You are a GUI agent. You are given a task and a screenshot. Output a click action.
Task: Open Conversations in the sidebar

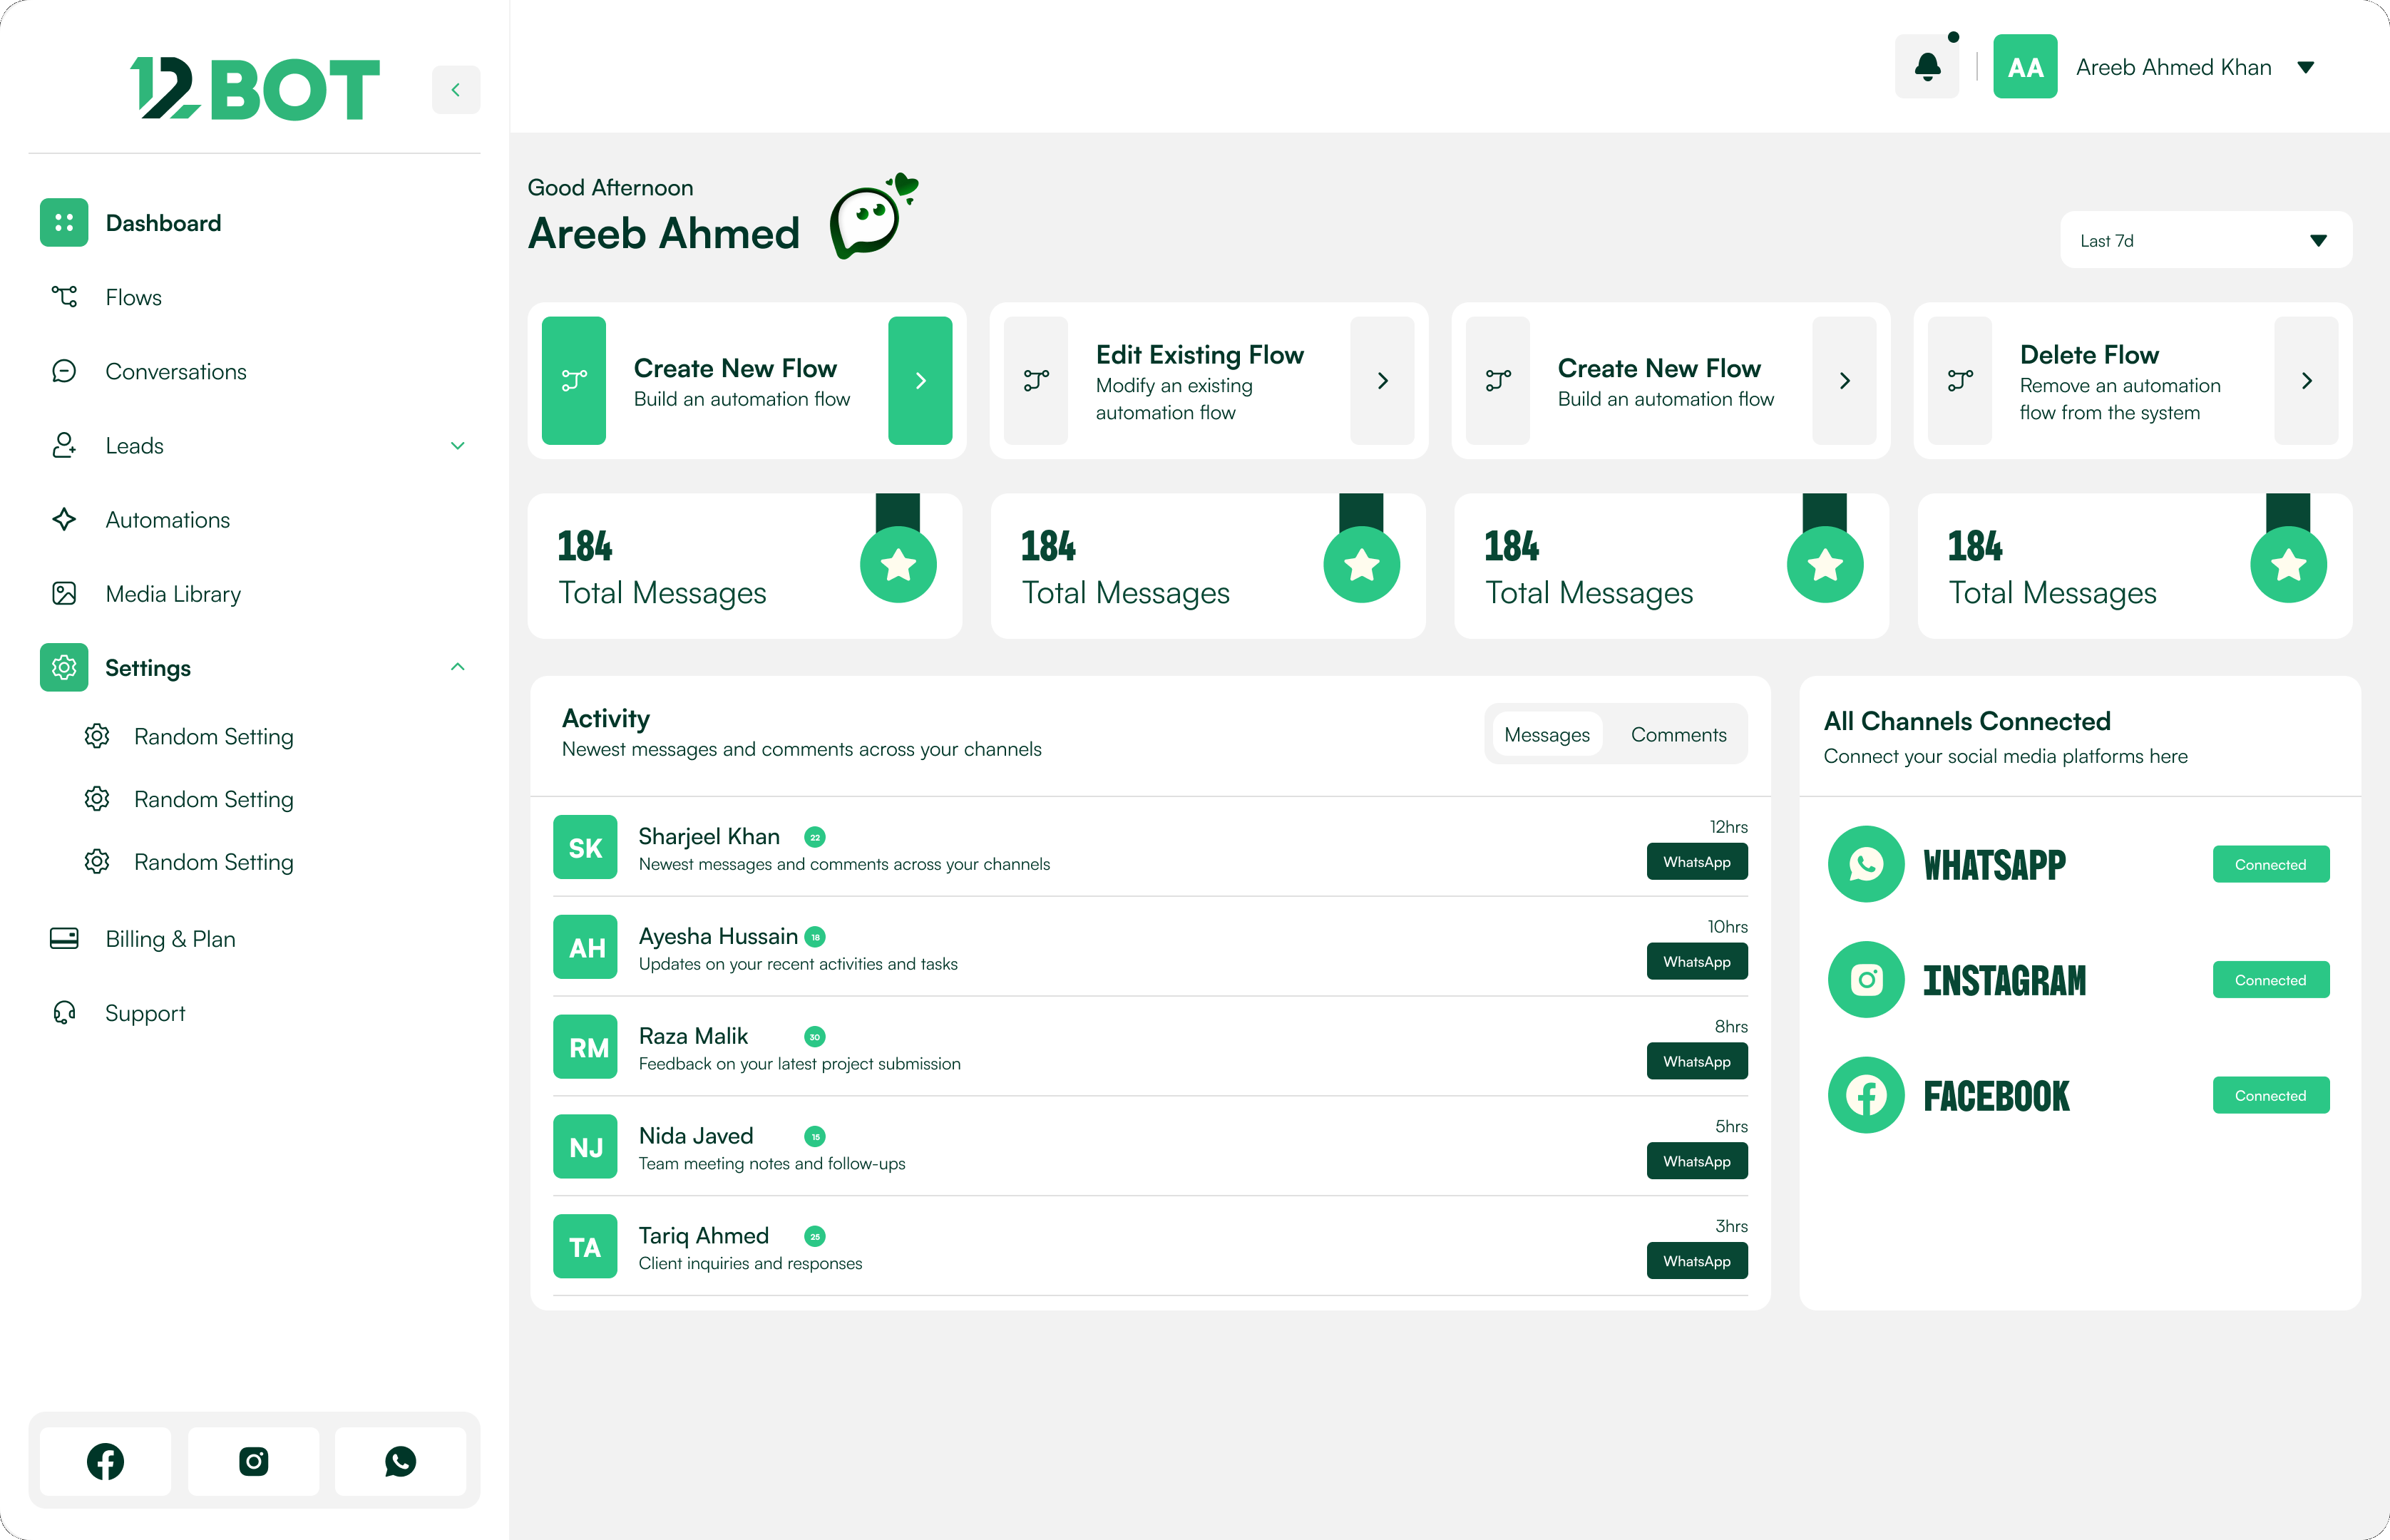coord(176,372)
